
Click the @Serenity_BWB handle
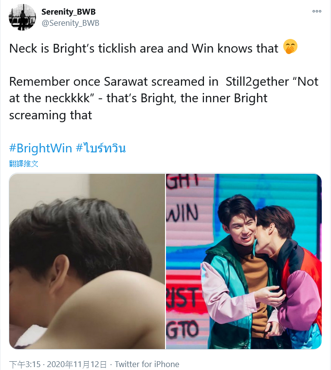(70, 23)
